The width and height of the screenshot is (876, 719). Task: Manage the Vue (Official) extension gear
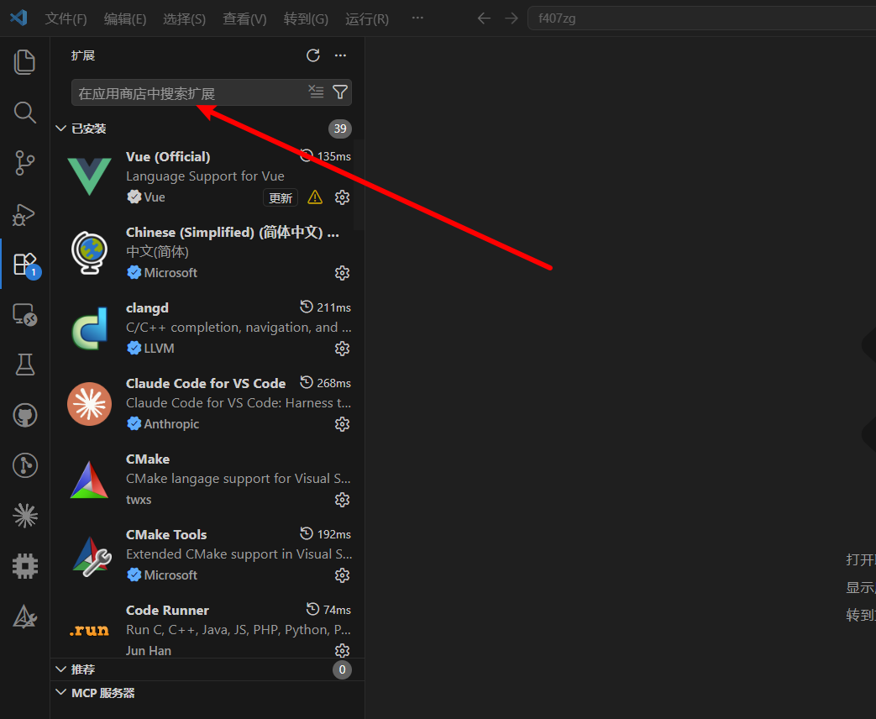(x=342, y=197)
